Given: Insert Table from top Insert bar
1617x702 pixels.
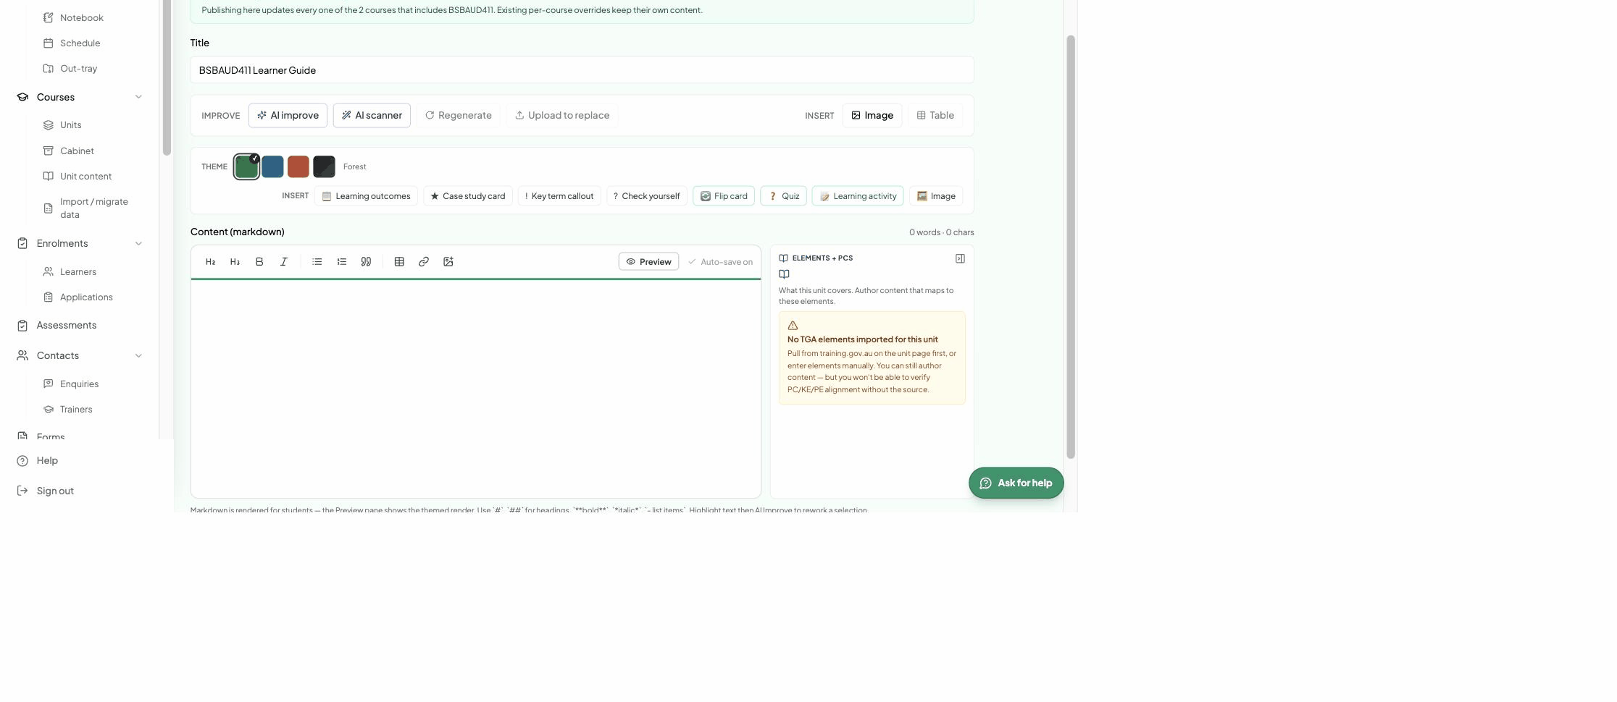Looking at the screenshot, I should 935,116.
